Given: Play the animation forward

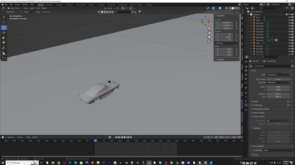Looking at the screenshot, I should pyautogui.click(x=125, y=137).
